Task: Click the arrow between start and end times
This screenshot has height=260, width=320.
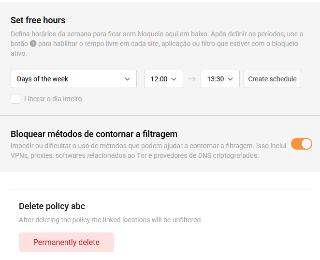Action: coord(192,79)
